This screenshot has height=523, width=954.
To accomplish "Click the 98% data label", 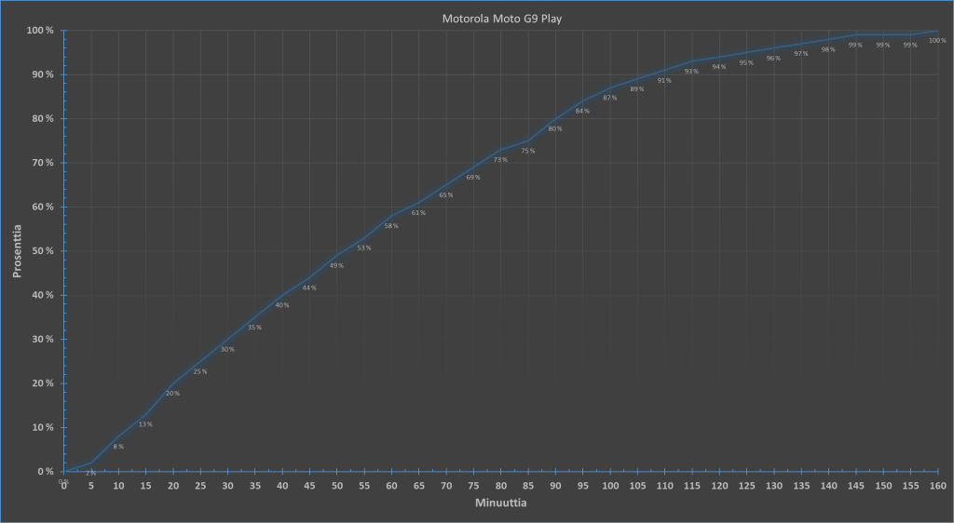I will pyautogui.click(x=828, y=50).
